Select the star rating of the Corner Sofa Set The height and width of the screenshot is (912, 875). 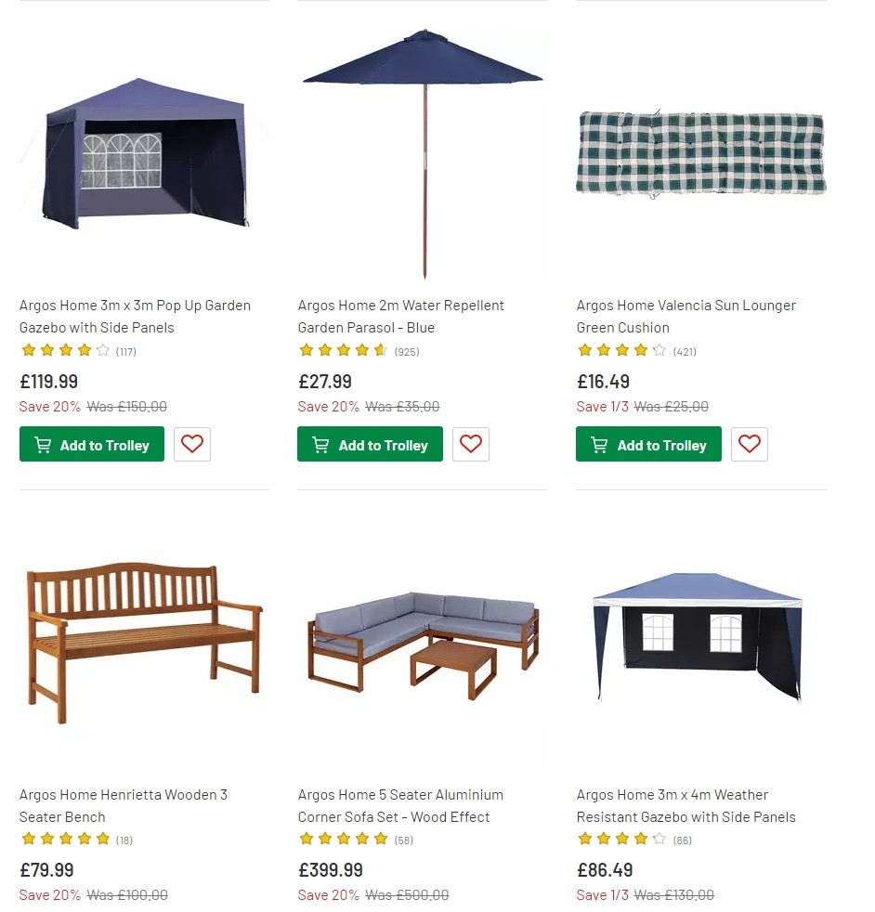pyautogui.click(x=344, y=840)
